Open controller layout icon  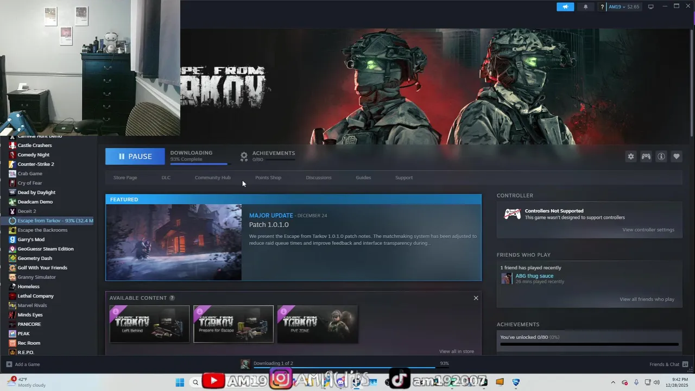coord(646,156)
